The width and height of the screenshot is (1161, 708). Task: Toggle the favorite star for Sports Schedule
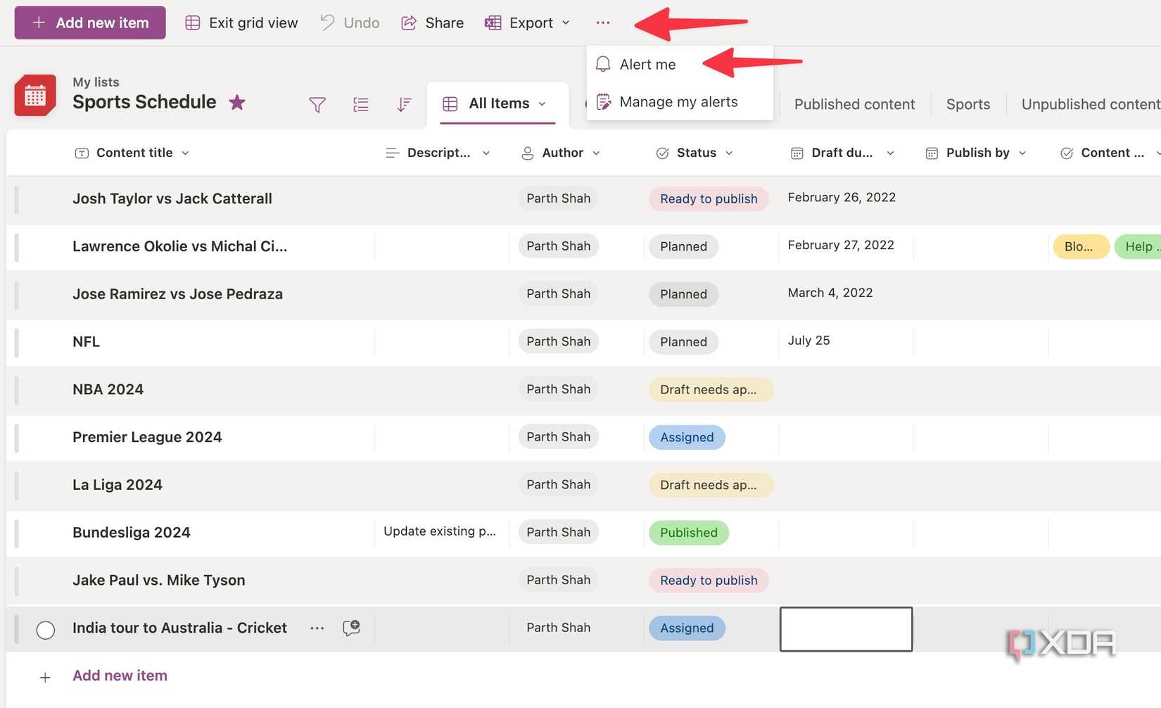237,103
